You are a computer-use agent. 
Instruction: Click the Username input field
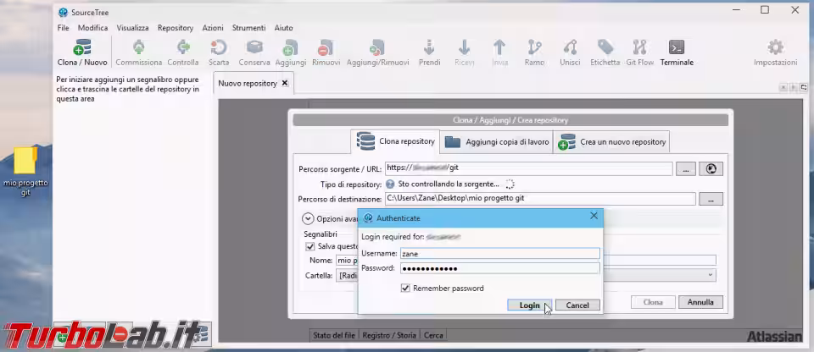[x=499, y=253]
